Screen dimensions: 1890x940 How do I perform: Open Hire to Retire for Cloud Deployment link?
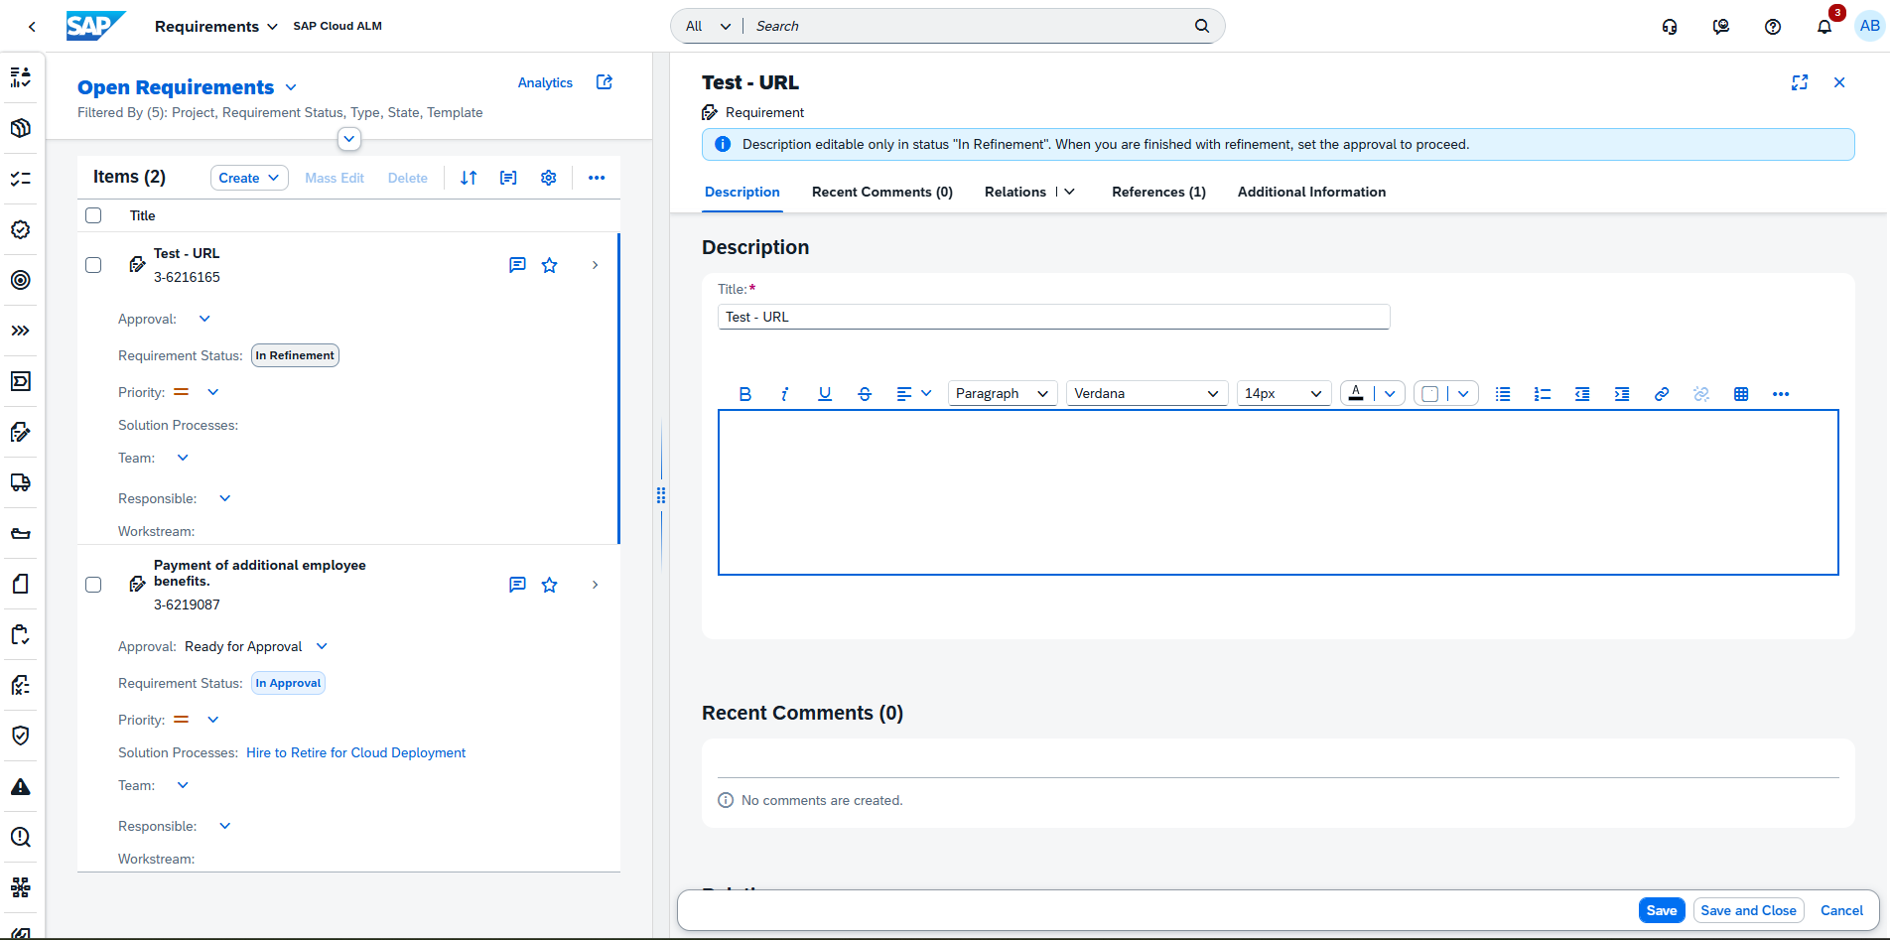[355, 753]
